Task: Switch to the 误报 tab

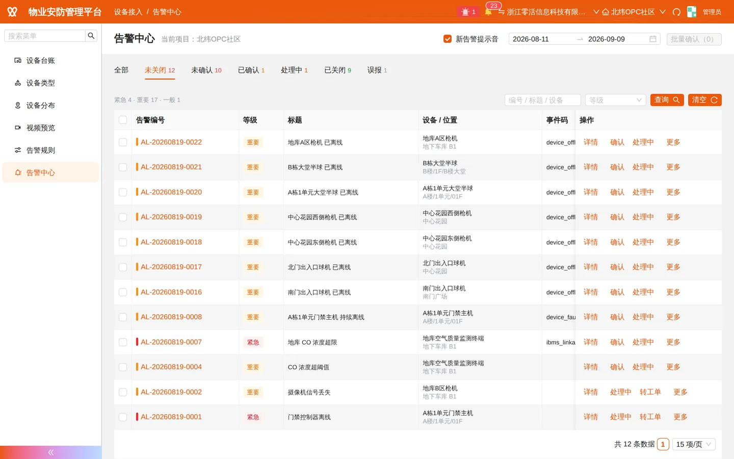Action: click(377, 70)
